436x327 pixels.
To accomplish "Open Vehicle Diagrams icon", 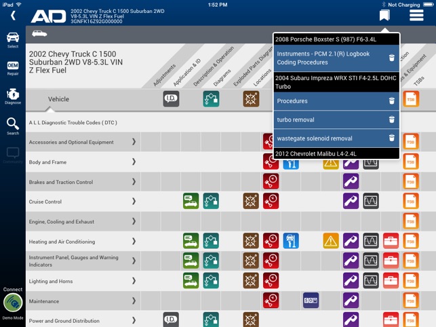I will (x=211, y=99).
